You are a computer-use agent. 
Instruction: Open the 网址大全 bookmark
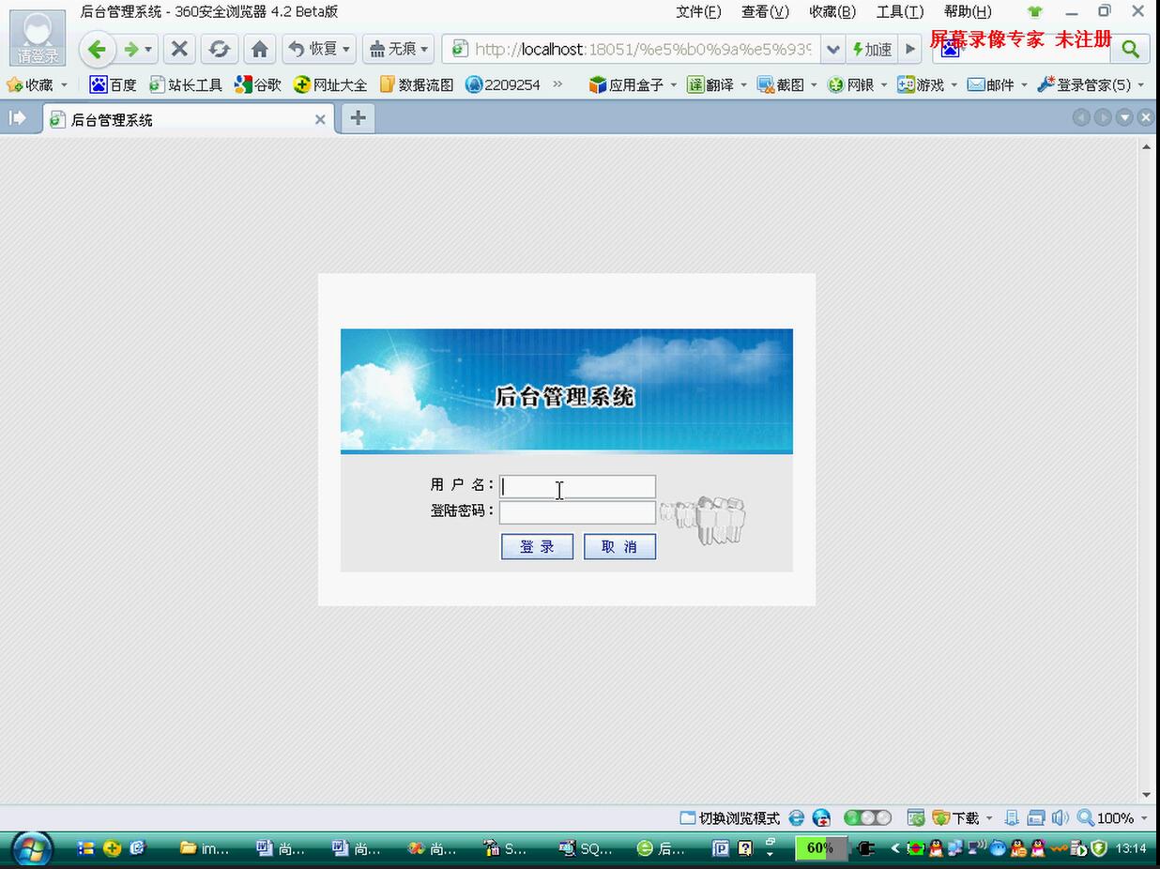tap(330, 84)
